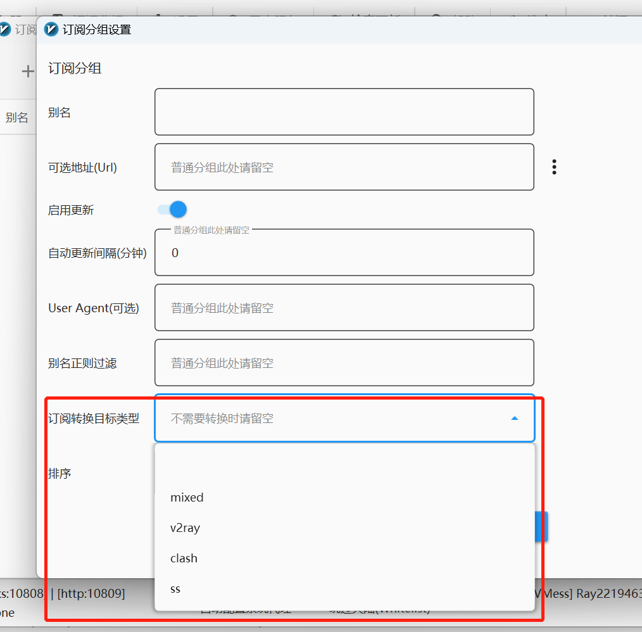Click the 自动更新间隔 field showing 0
Image resolution: width=642 pixels, height=632 pixels.
(344, 252)
